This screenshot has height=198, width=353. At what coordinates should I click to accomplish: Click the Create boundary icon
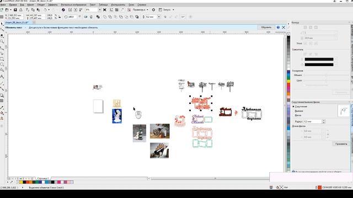click(137, 17)
